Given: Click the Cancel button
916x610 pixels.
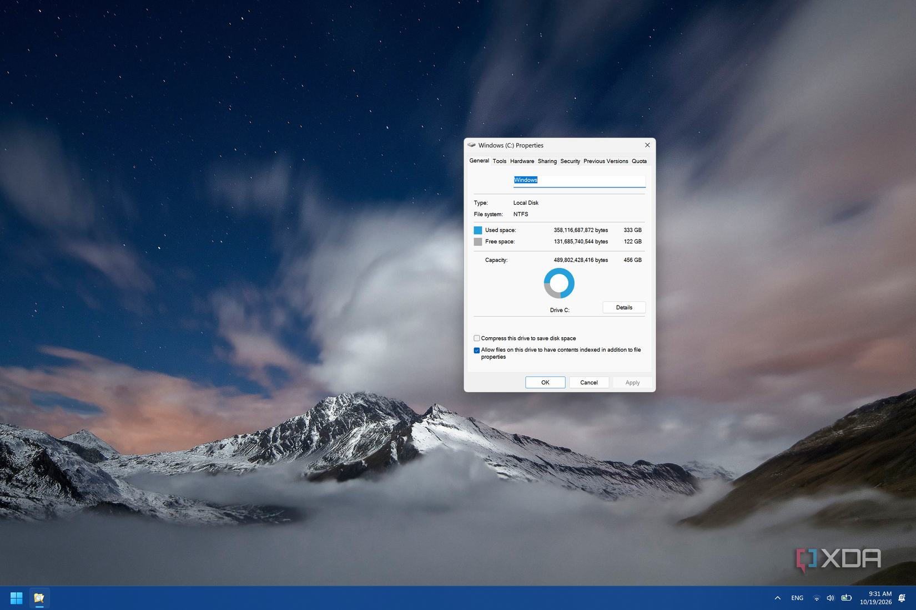Looking at the screenshot, I should coord(589,383).
